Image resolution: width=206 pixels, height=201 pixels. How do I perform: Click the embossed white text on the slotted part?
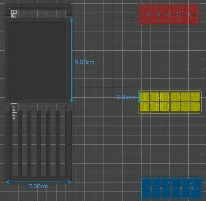[x=14, y=111]
